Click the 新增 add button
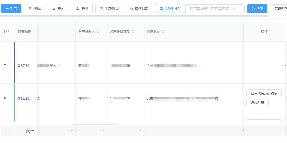This screenshot has height=143, width=287. pyautogui.click(x=11, y=9)
